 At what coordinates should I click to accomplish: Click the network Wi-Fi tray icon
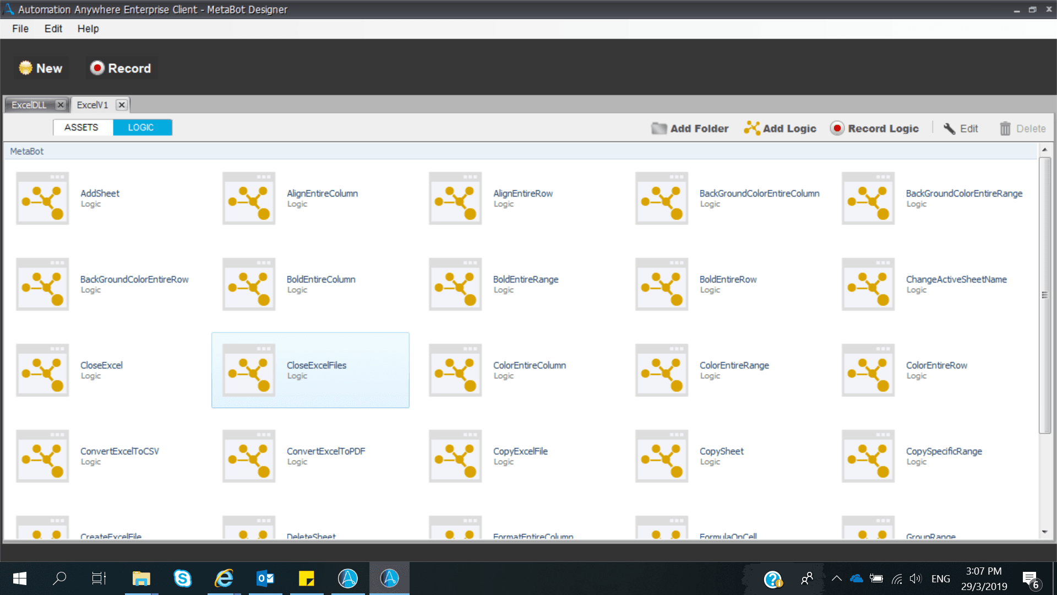coord(897,578)
